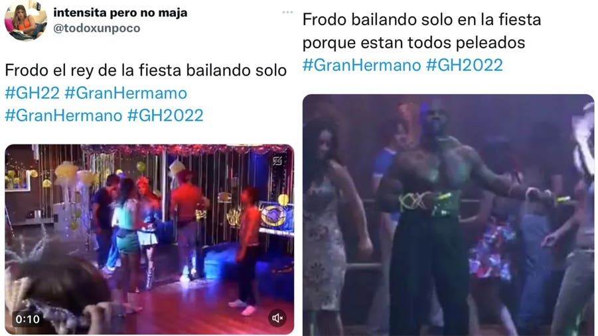Open the misspelled #GranHermamo hashtag
Viewport: 598px width, 336px height.
click(126, 93)
